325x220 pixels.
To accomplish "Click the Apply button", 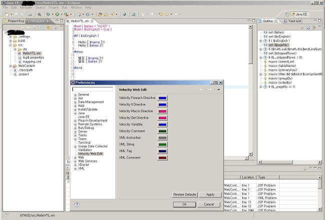I will [x=210, y=195].
